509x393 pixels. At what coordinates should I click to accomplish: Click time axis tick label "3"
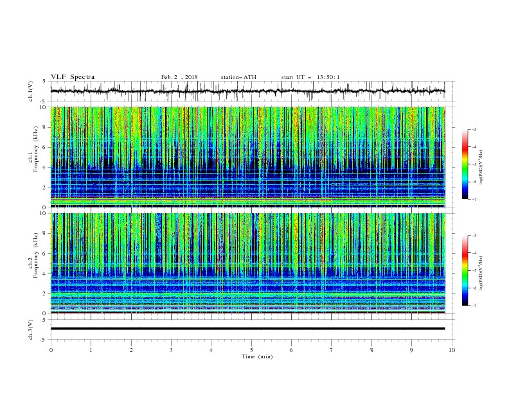tap(171, 350)
